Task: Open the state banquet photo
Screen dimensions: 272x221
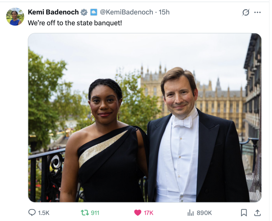Action: click(144, 117)
